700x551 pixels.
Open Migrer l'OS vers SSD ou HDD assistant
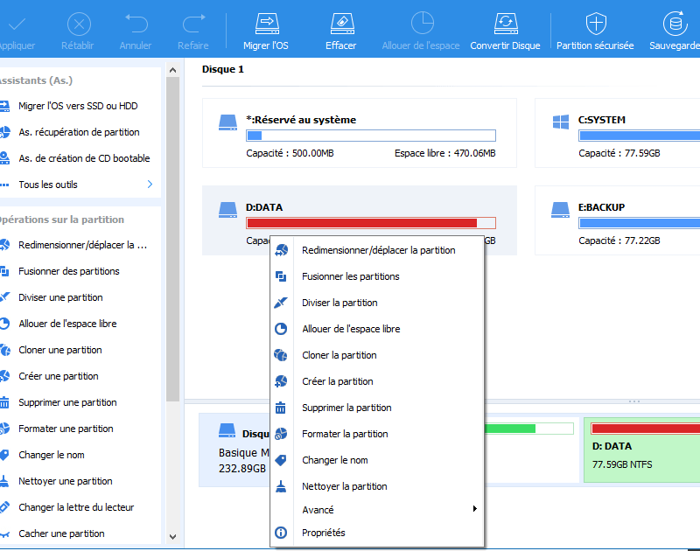(78, 106)
